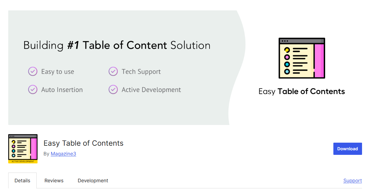Click the Tech Support checkmark icon
The image size is (384, 196).
(x=113, y=71)
